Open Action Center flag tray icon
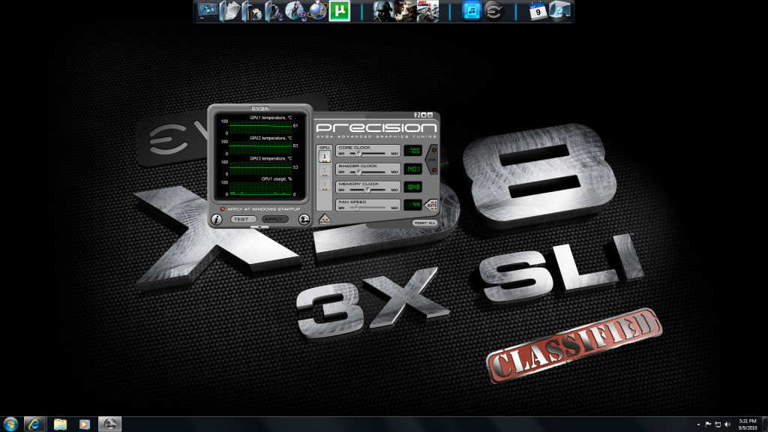Image resolution: width=768 pixels, height=432 pixels. [708, 424]
